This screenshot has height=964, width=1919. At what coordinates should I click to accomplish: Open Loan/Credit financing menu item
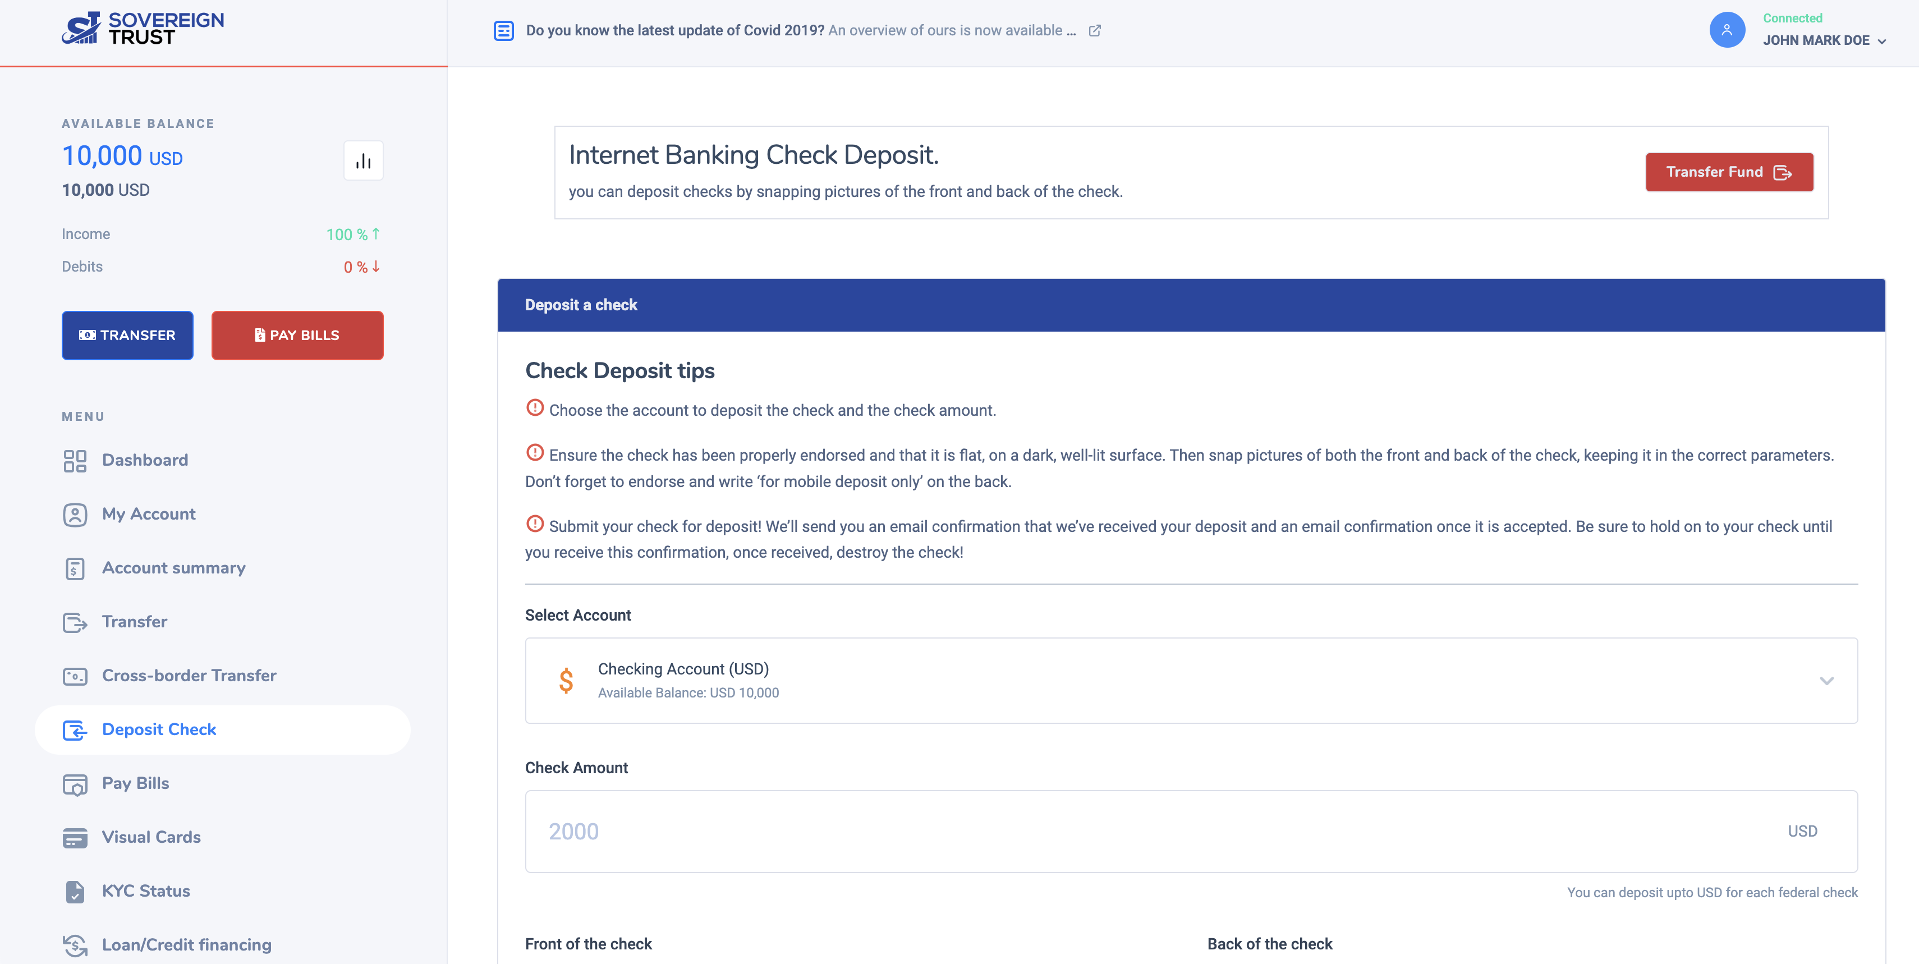186,944
